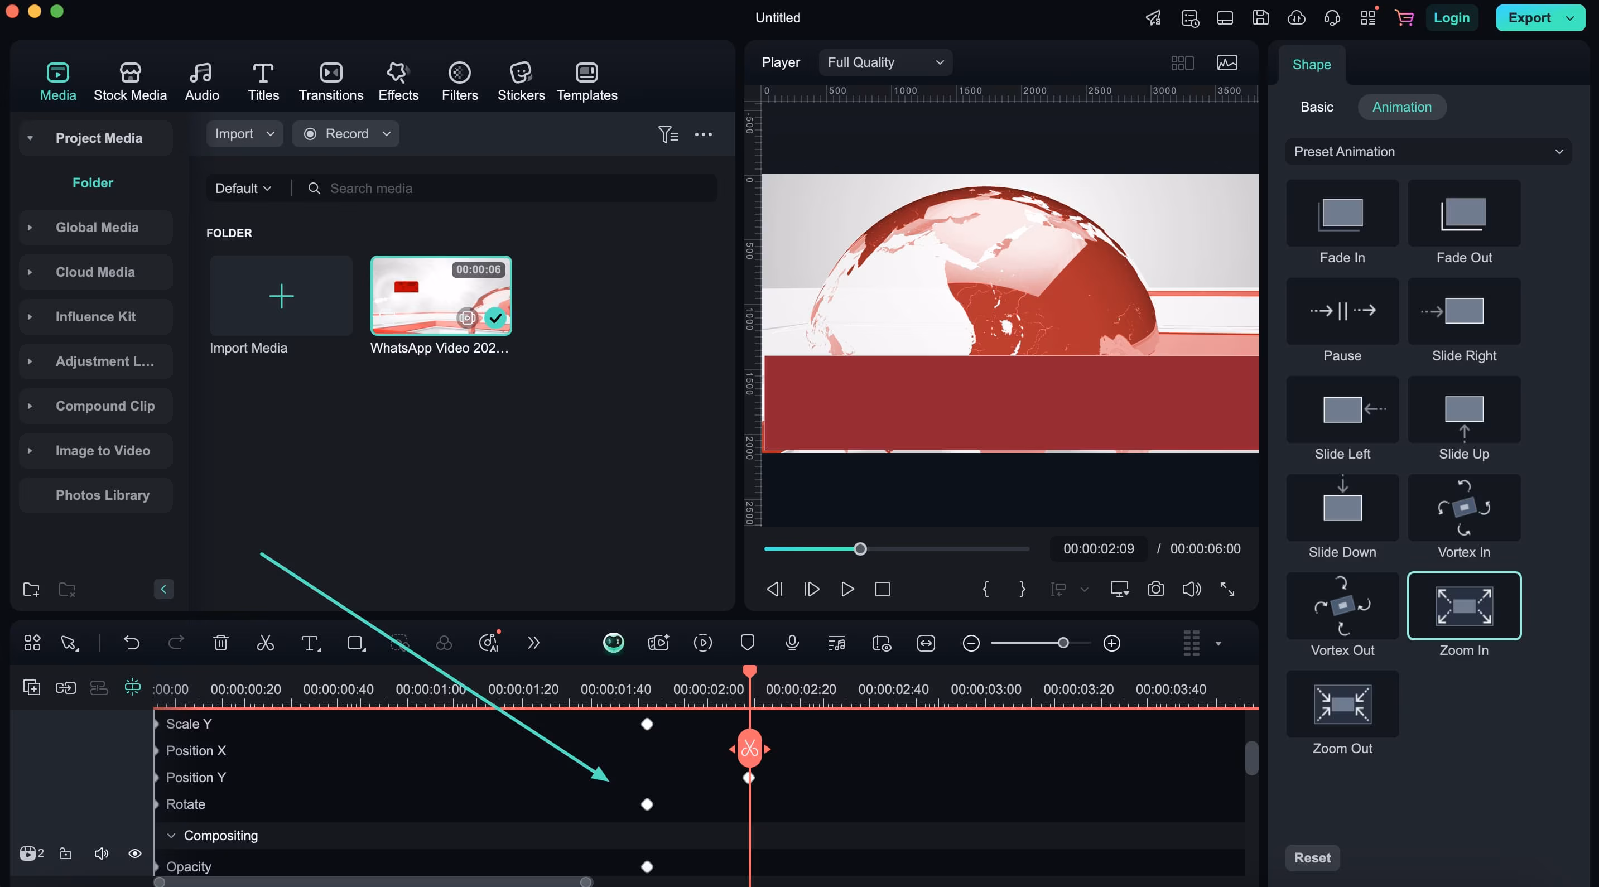Mute the track with speaker icon
This screenshot has height=887, width=1599.
point(100,854)
